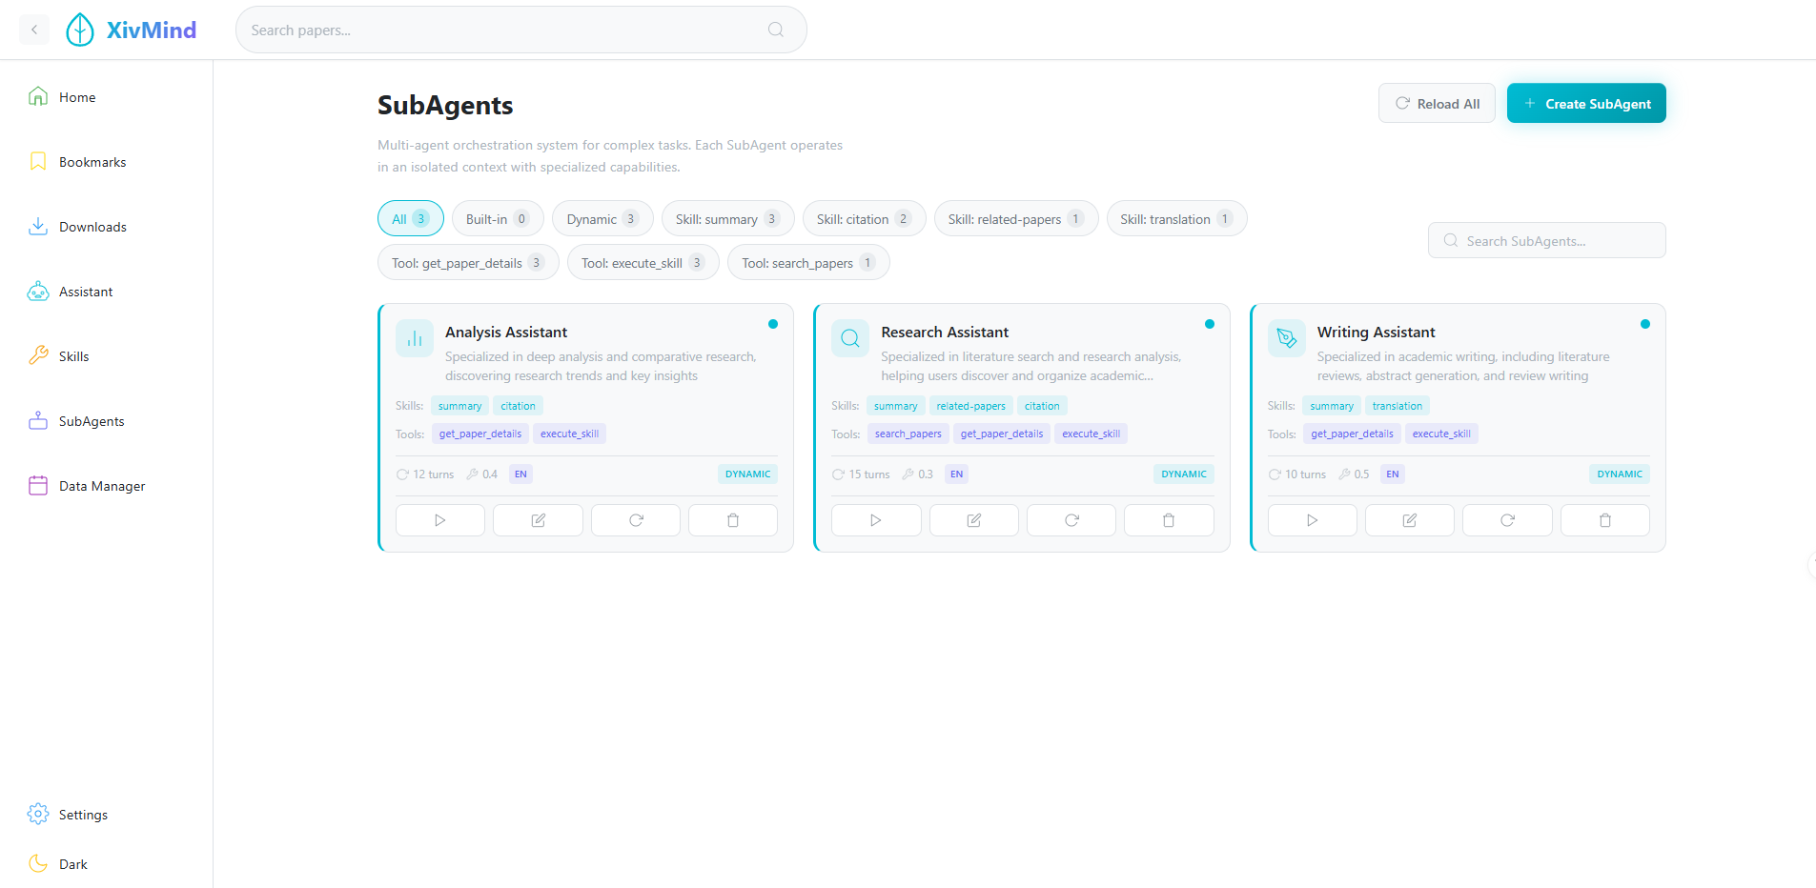Screen dimensions: 1816x888
Task: Delete the Research Assistant
Action: (x=1169, y=520)
